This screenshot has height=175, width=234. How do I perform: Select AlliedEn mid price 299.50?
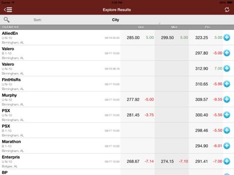click(167, 37)
